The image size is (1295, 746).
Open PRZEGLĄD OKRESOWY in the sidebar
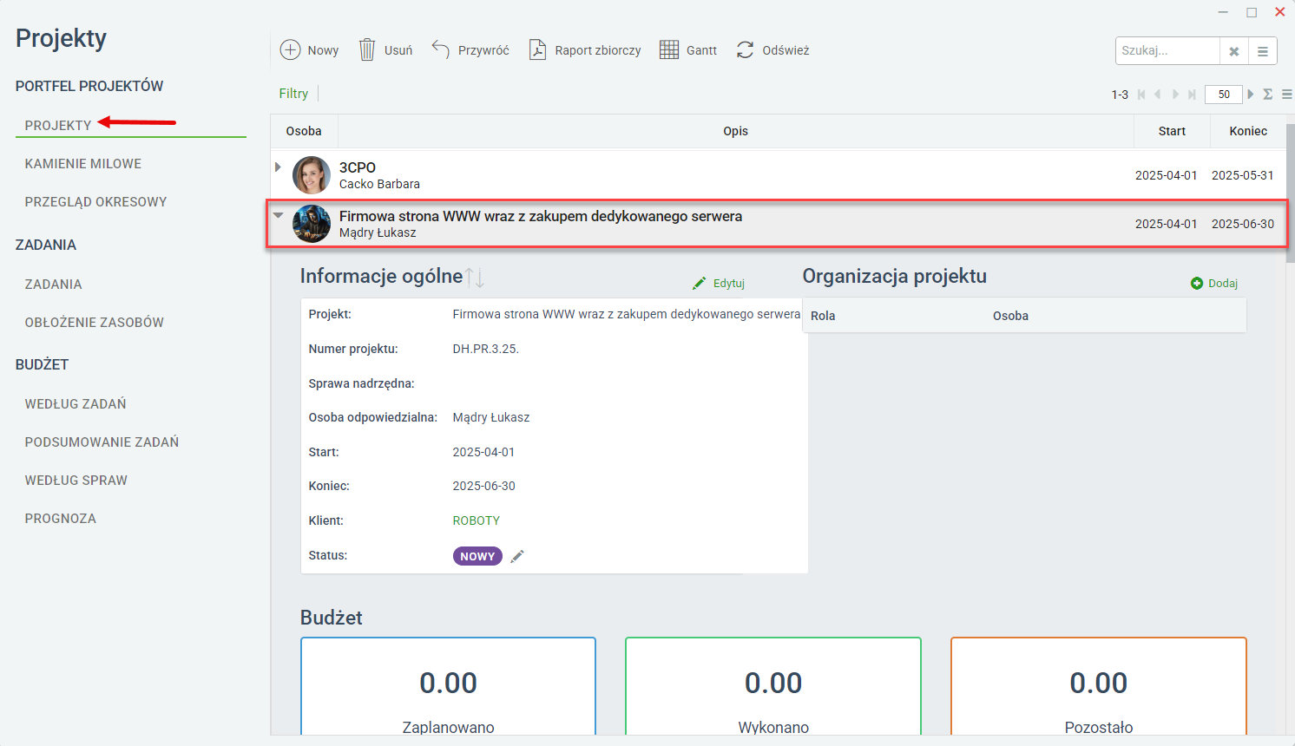pyautogui.click(x=96, y=202)
